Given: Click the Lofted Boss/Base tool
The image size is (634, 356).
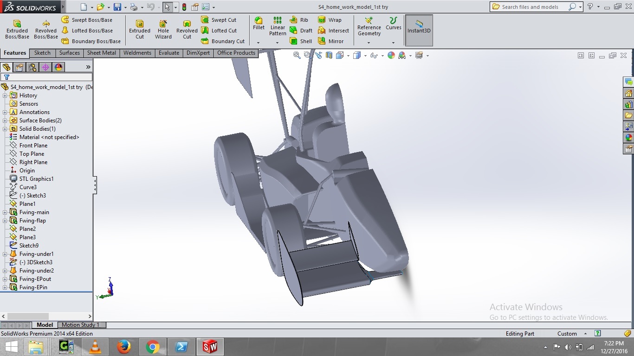Looking at the screenshot, I should (x=87, y=31).
